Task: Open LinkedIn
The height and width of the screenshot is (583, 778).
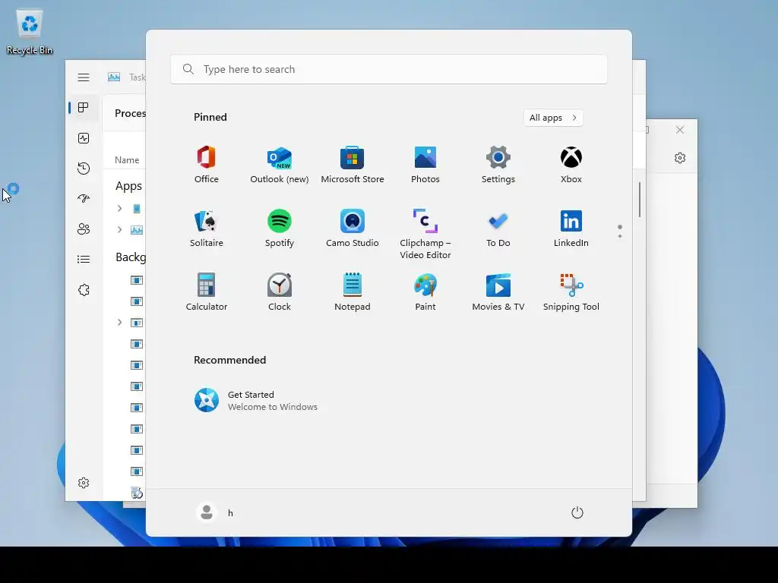Action: [x=571, y=228]
